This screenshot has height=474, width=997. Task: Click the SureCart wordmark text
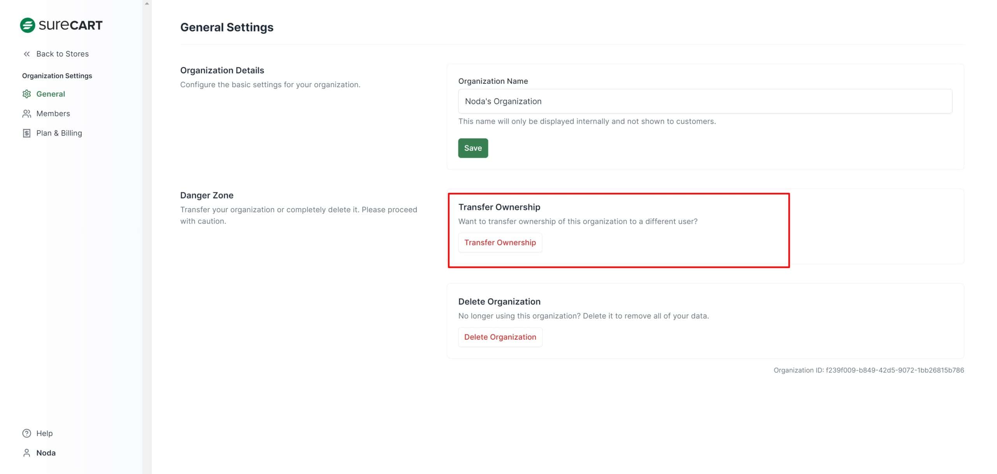point(70,25)
